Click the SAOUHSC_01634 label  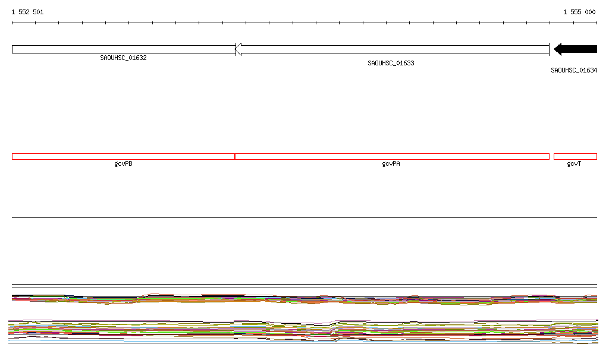click(x=574, y=70)
